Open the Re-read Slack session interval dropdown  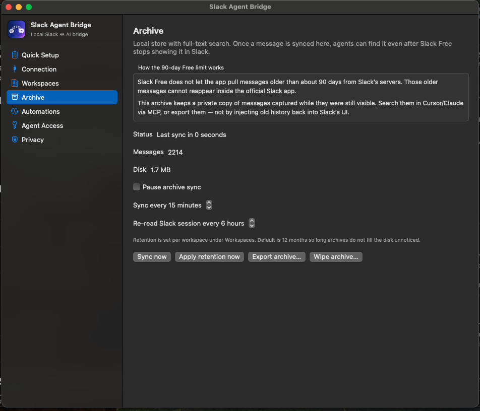coord(252,223)
